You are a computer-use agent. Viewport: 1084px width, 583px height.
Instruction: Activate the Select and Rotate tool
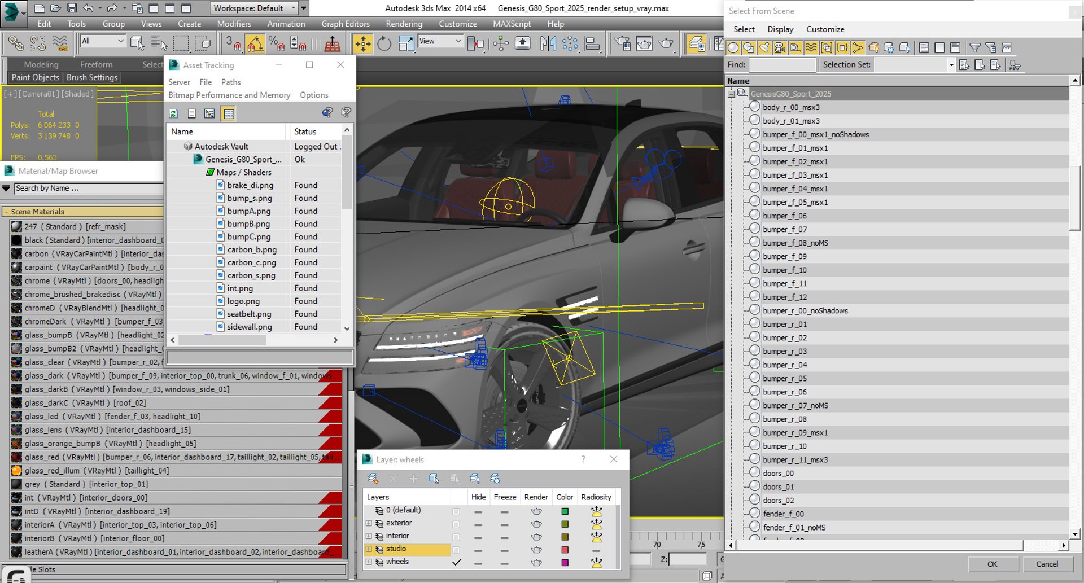coord(384,43)
